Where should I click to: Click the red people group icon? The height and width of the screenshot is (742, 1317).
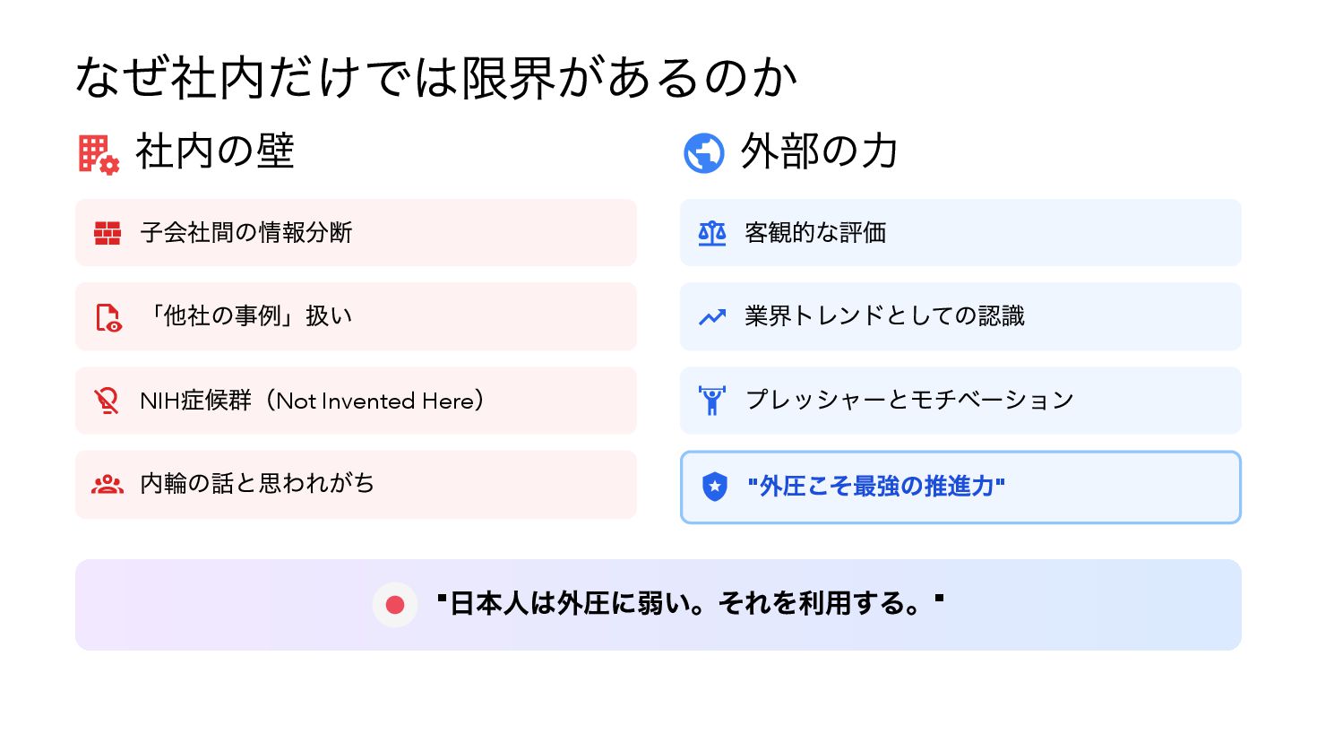(108, 485)
